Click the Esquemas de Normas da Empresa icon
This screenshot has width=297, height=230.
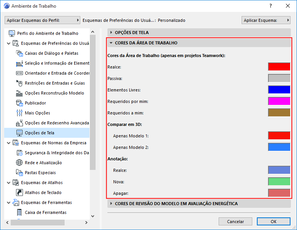[x=16, y=143]
